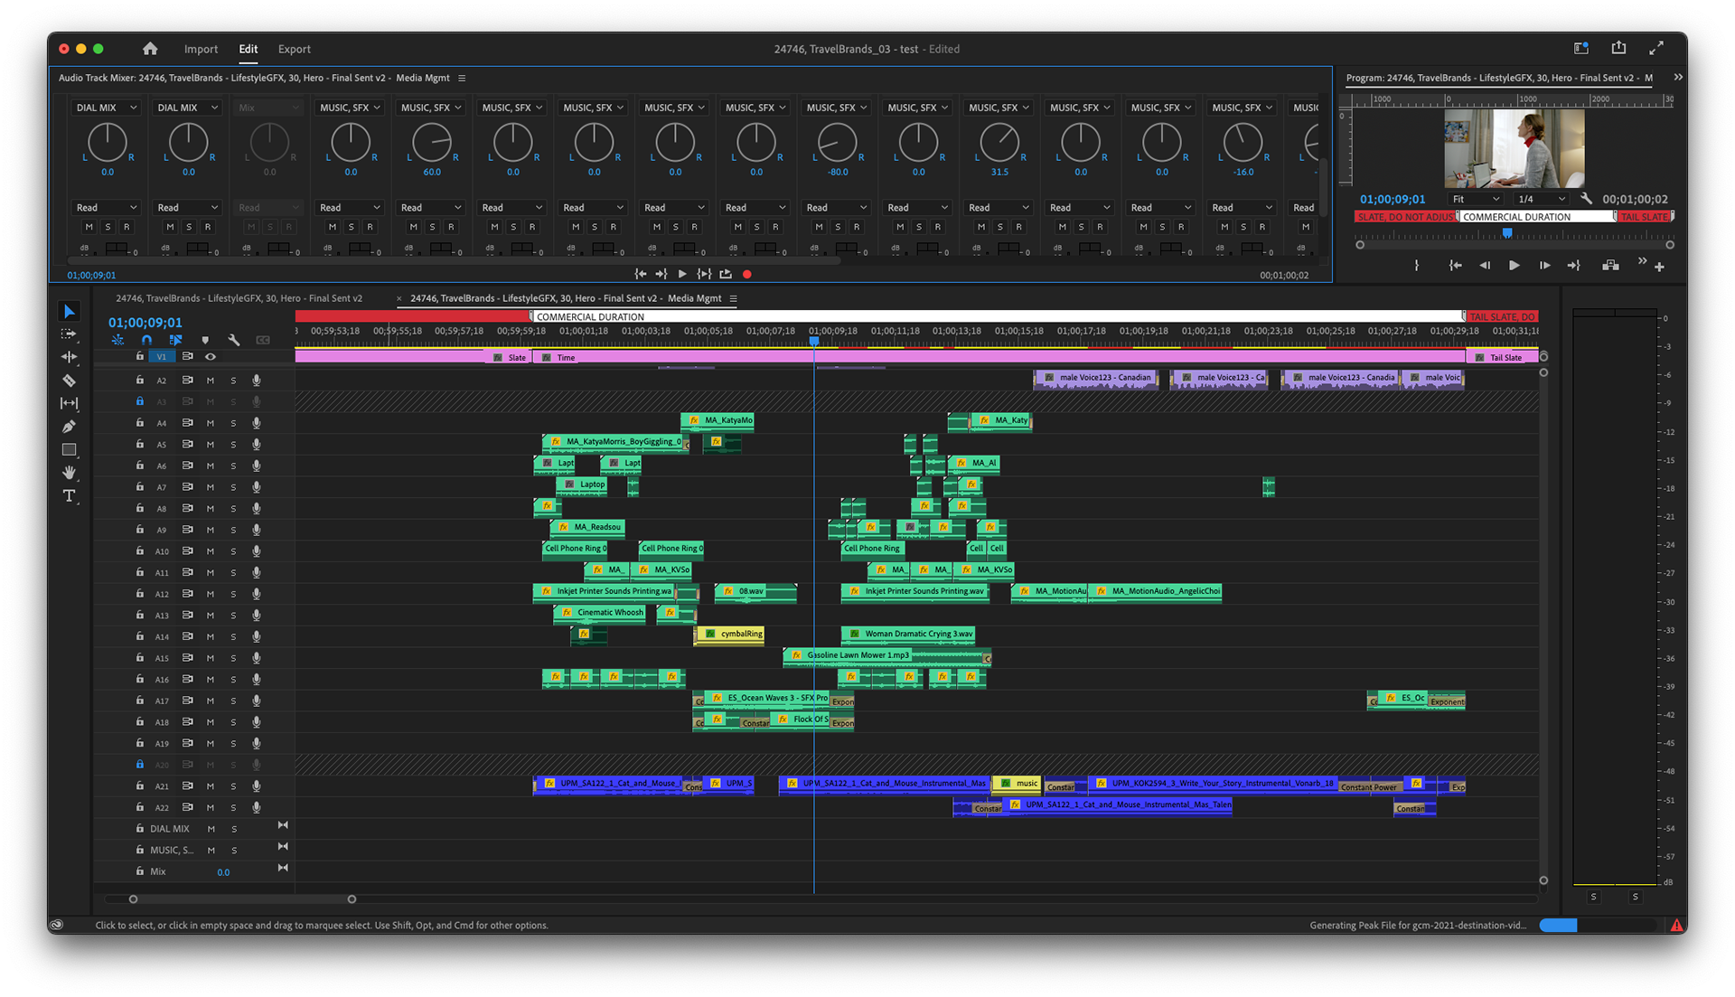The width and height of the screenshot is (1735, 997).
Task: Go to Out point in Program monitor
Action: (x=1574, y=266)
